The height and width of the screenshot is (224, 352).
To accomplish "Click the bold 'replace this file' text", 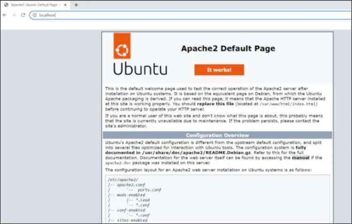I will 215,104.
